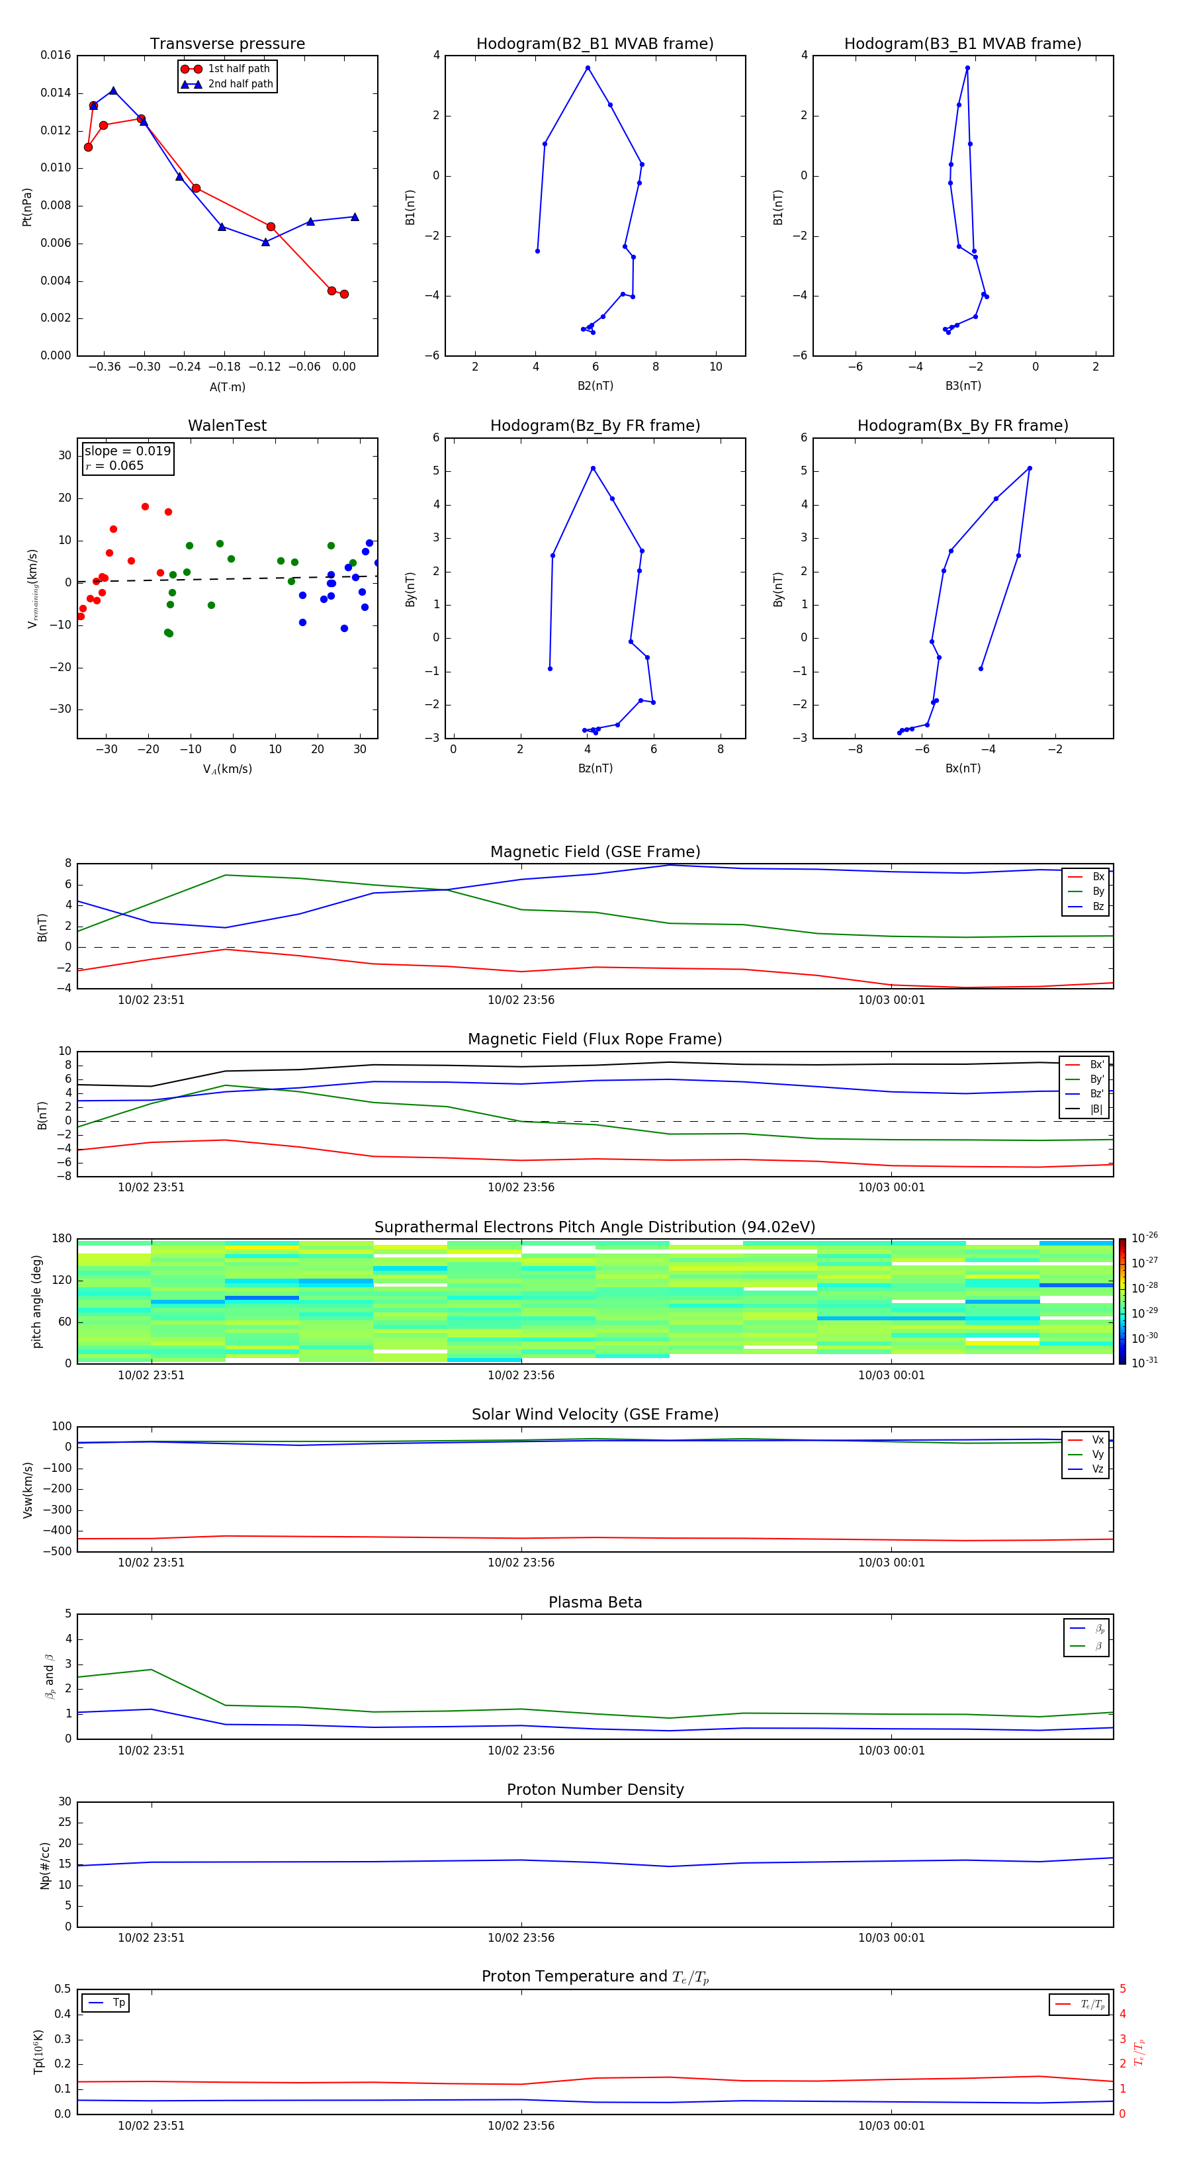
Task: Click the 'Vz' entry in velocity legend
Action: [x=1086, y=1469]
